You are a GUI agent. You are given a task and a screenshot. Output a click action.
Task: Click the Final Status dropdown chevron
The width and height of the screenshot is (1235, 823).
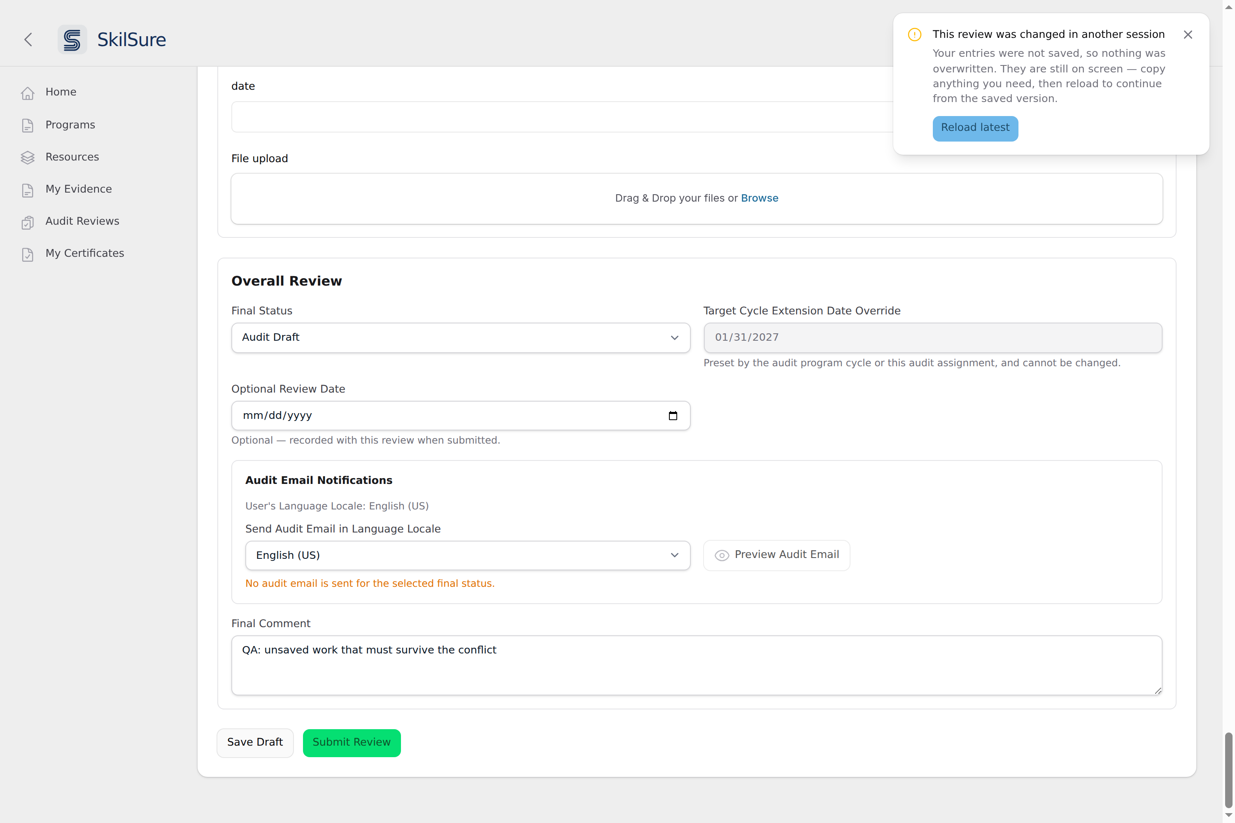point(675,337)
